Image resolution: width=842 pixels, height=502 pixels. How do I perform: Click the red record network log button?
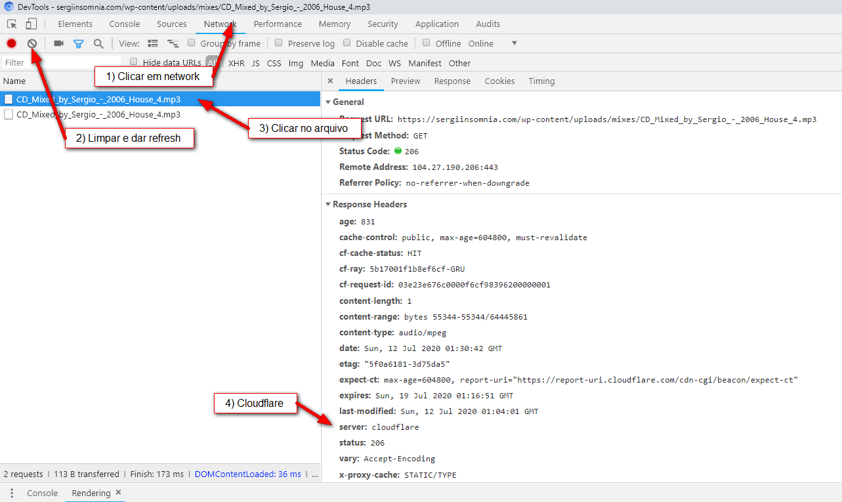pyautogui.click(x=11, y=43)
